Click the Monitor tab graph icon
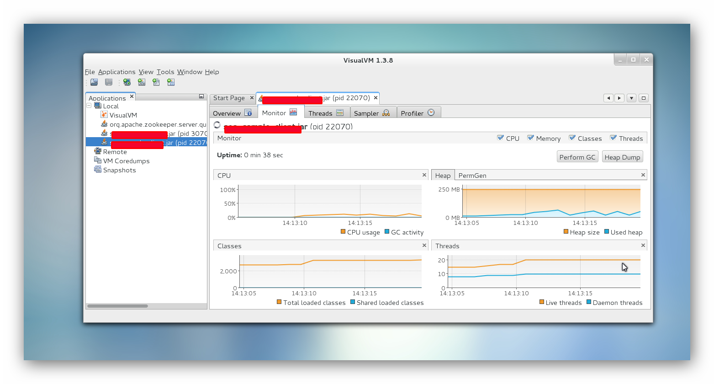This screenshot has width=714, height=384. pyautogui.click(x=293, y=112)
